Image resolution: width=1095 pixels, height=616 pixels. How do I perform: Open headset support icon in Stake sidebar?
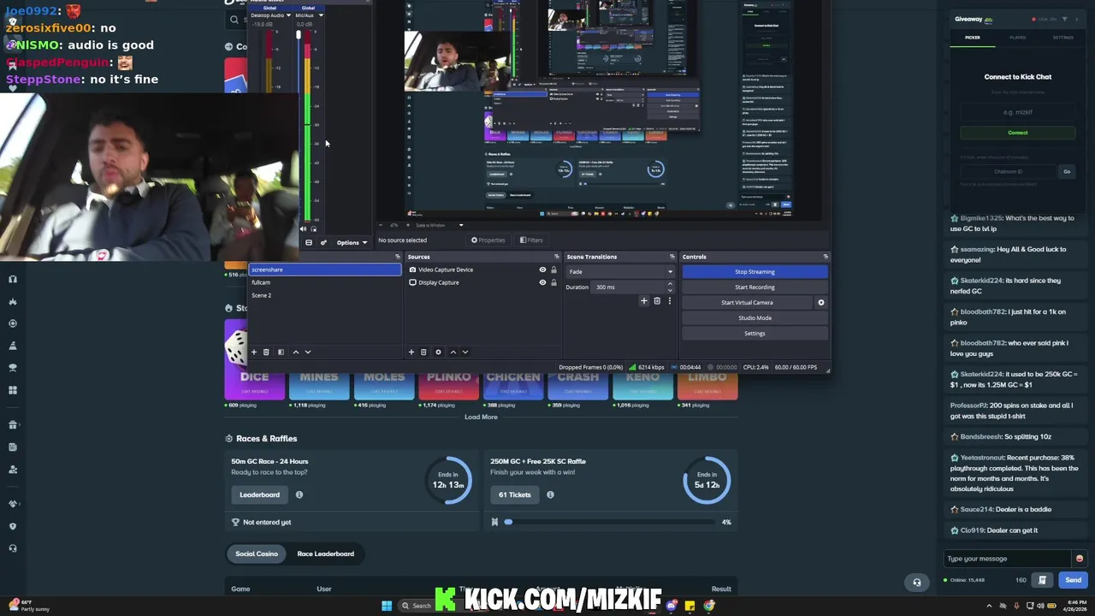click(x=12, y=548)
